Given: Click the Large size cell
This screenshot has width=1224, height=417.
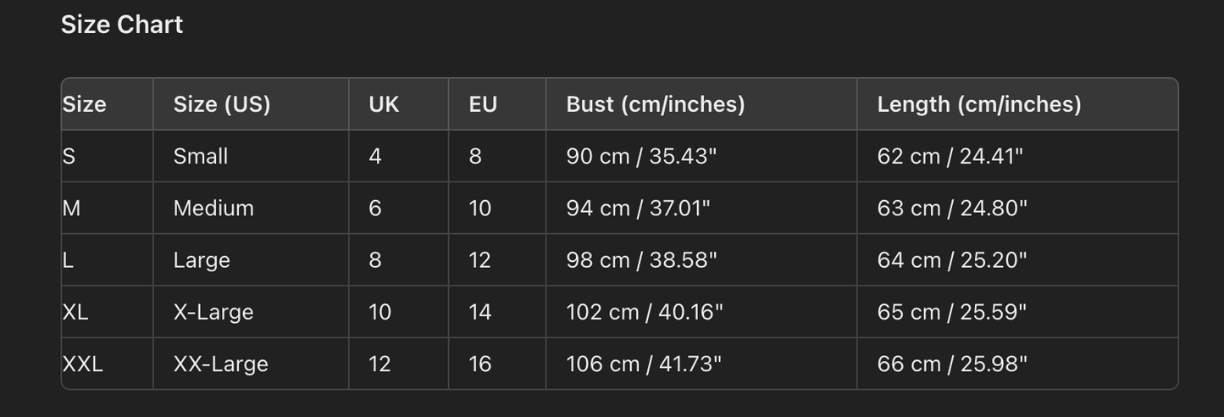Looking at the screenshot, I should (x=202, y=260).
